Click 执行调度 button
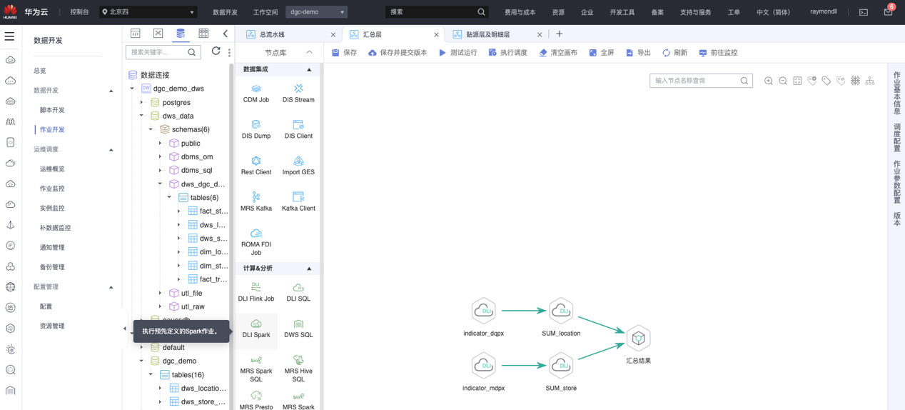The height and width of the screenshot is (410, 905). tap(507, 53)
